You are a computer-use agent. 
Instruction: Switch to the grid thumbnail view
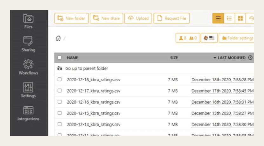[x=240, y=18]
